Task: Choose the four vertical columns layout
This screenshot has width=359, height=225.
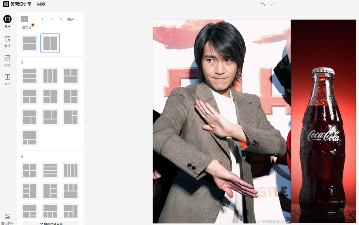Action: [71, 170]
